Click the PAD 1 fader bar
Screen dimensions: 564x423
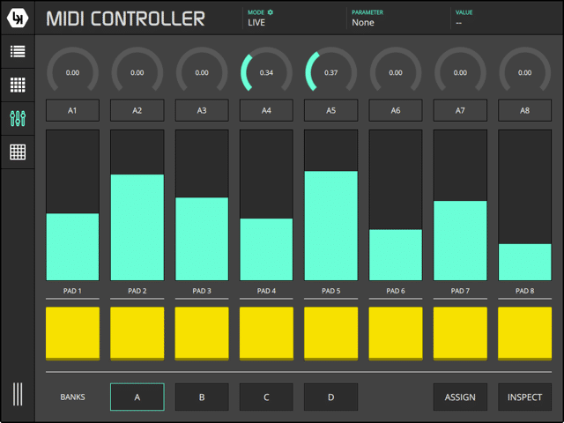pos(72,205)
